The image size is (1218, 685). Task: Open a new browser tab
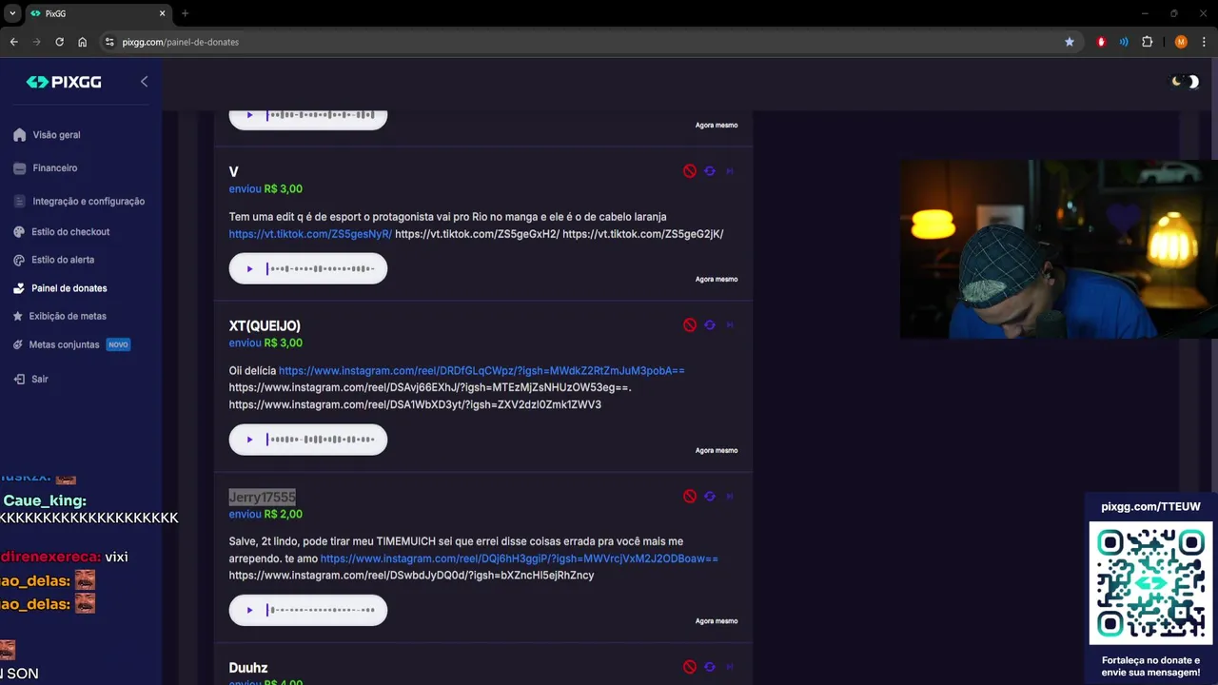(x=185, y=13)
